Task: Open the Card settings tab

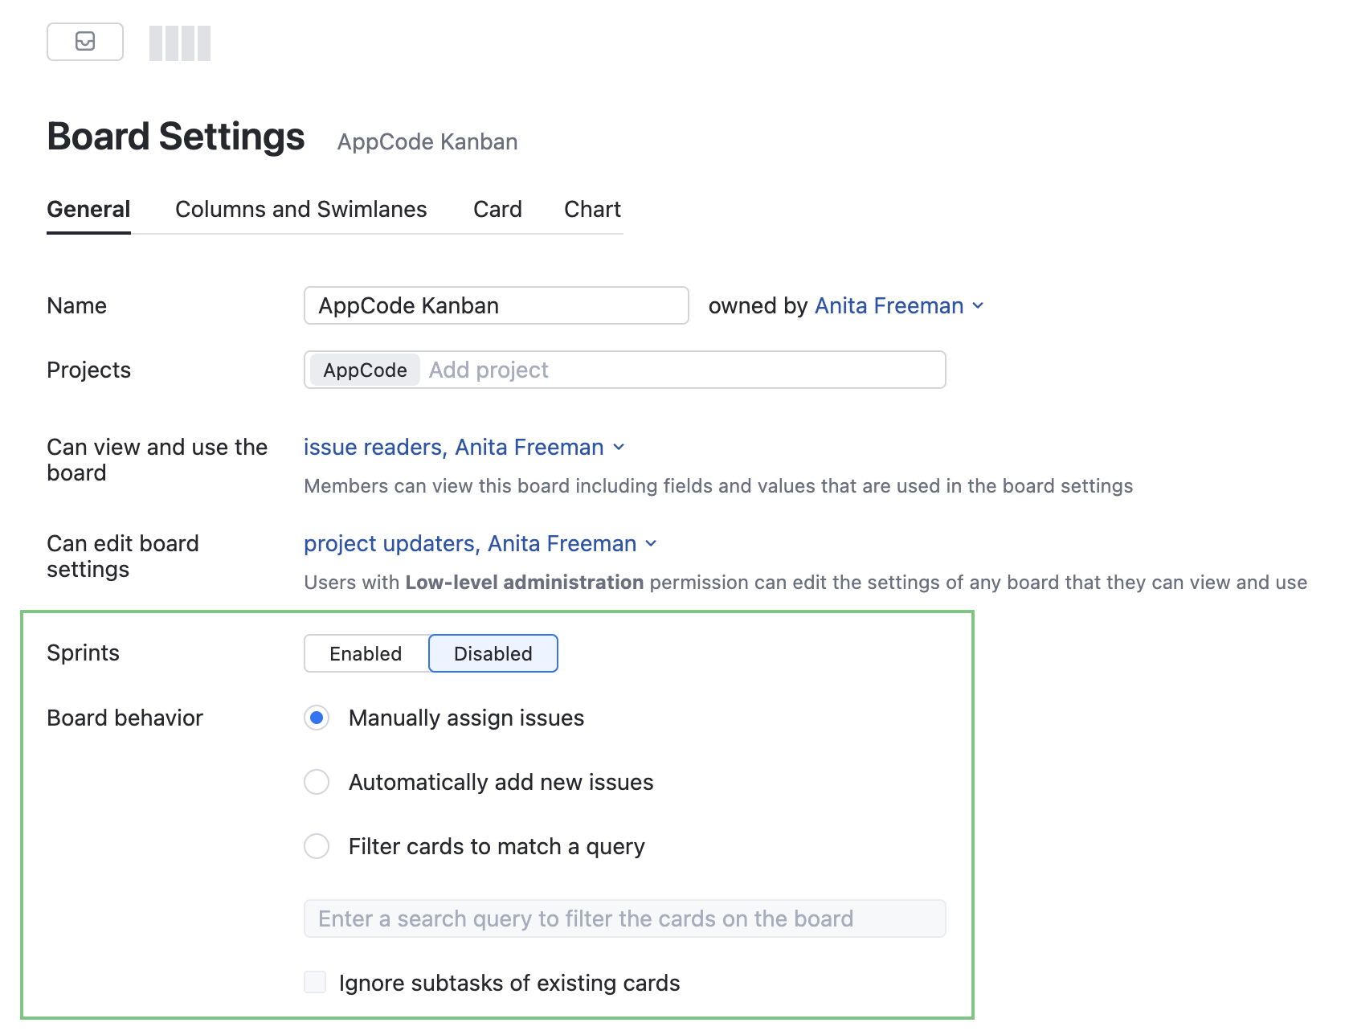Action: [497, 209]
